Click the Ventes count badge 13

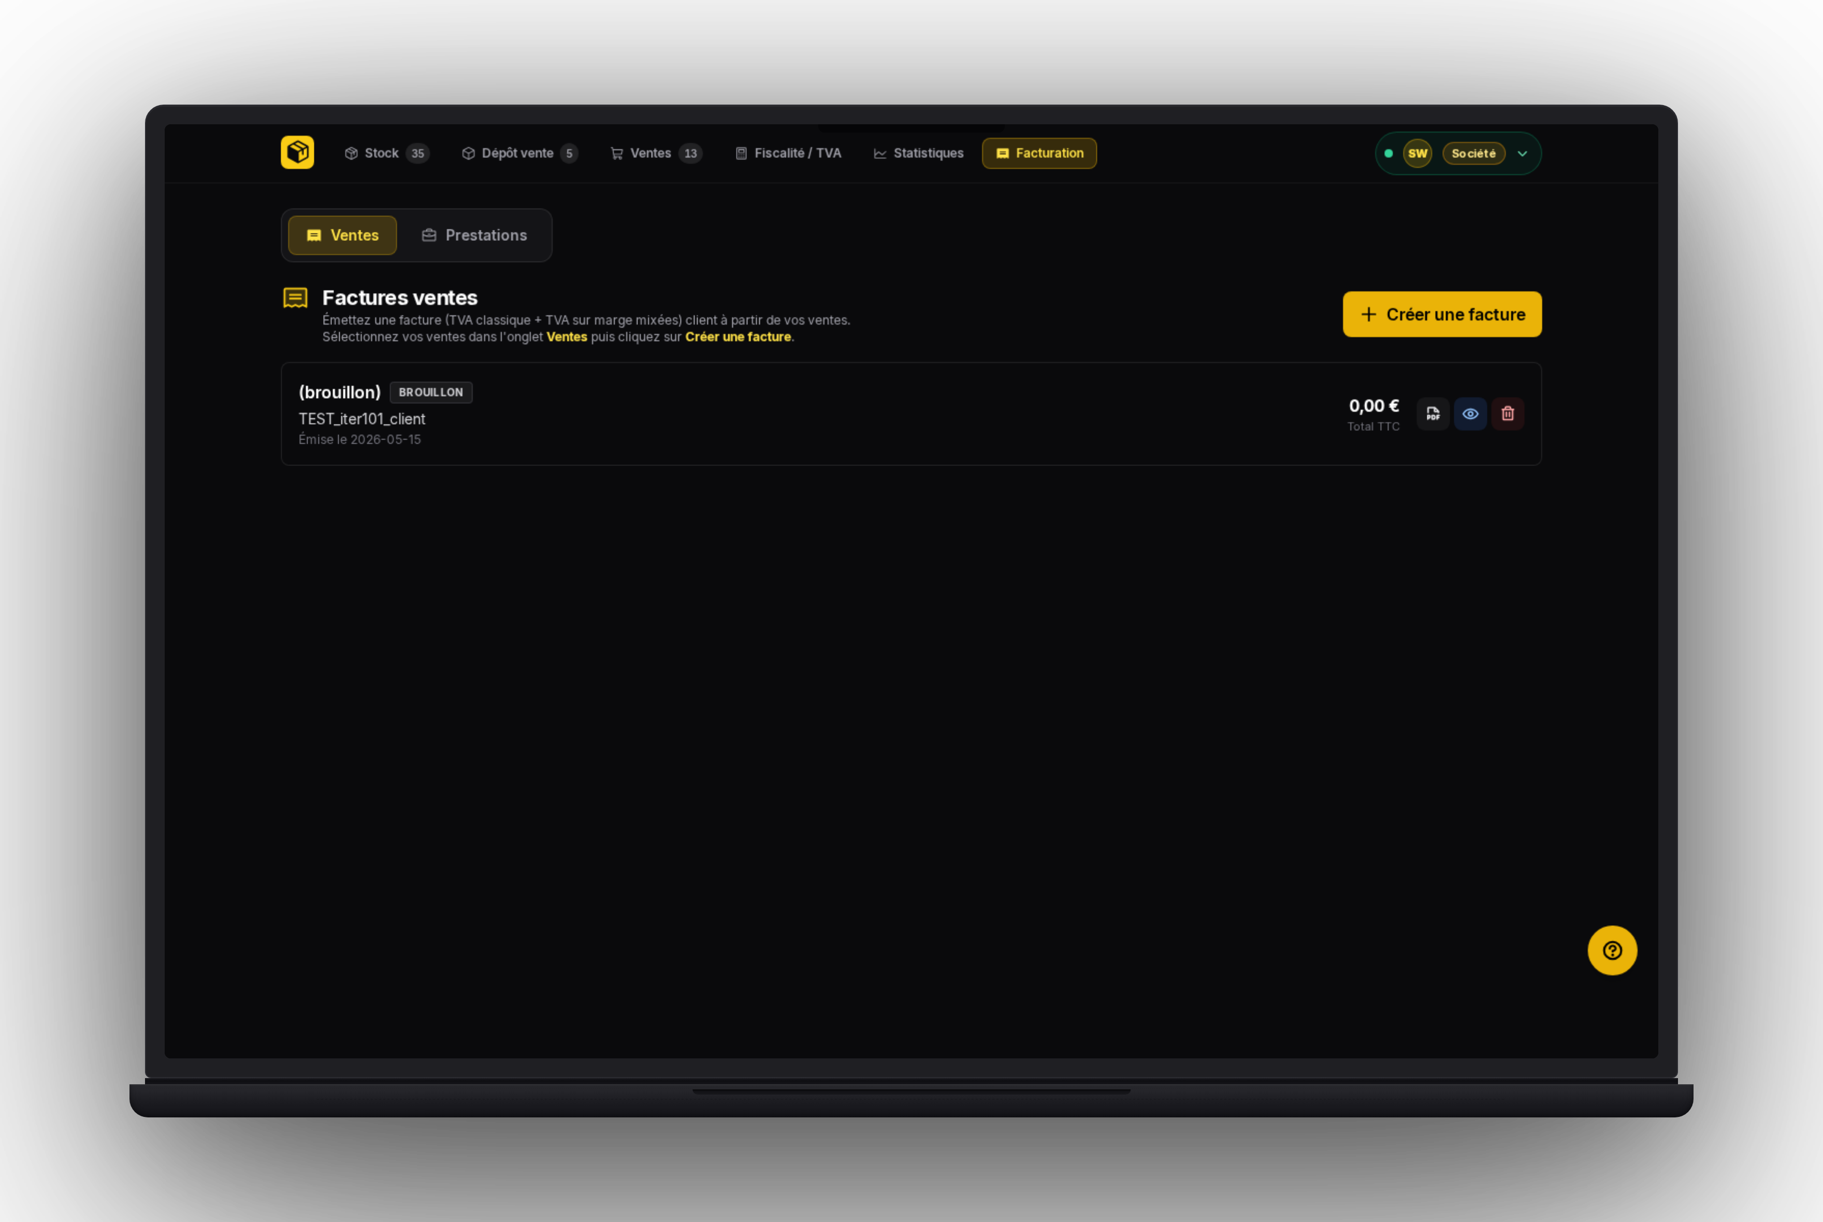coord(690,154)
